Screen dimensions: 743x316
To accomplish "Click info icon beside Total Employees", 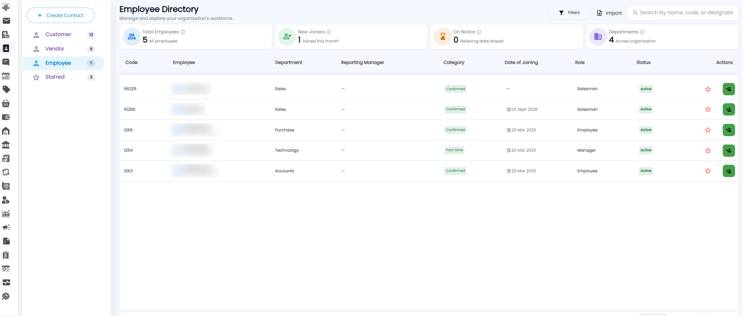I will point(183,32).
